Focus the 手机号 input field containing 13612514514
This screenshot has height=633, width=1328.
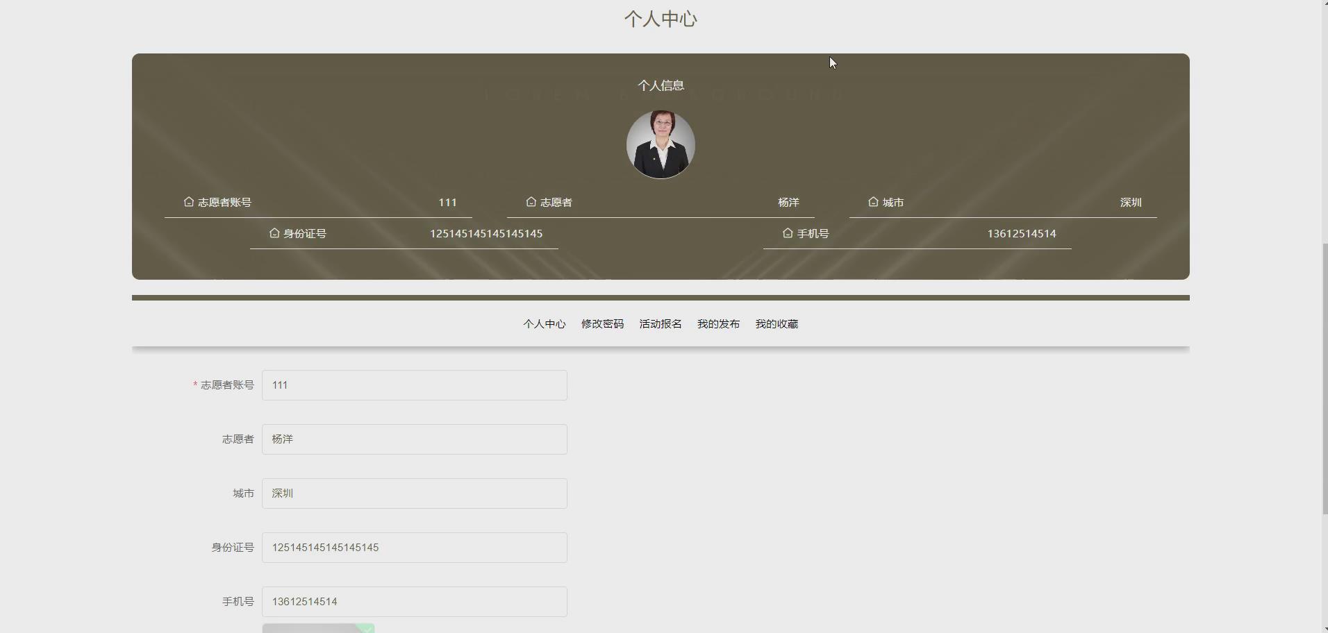coord(415,602)
